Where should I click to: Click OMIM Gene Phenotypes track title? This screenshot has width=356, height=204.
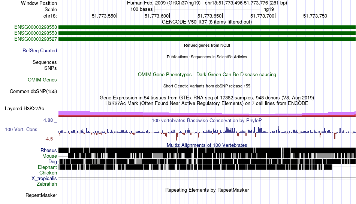(207, 75)
